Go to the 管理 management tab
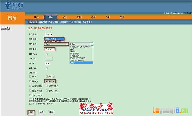192x116 pixels. (93, 17)
